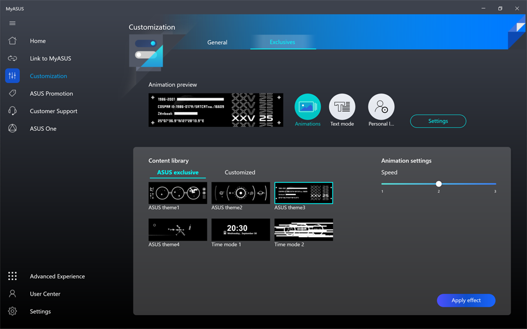Open Customer Support section

(x=53, y=111)
